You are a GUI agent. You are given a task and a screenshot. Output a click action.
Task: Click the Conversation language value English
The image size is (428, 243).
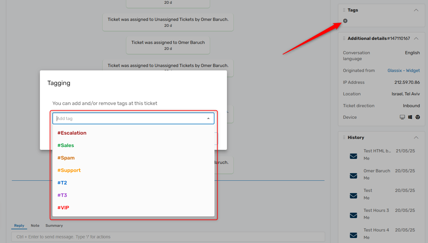pos(412,53)
